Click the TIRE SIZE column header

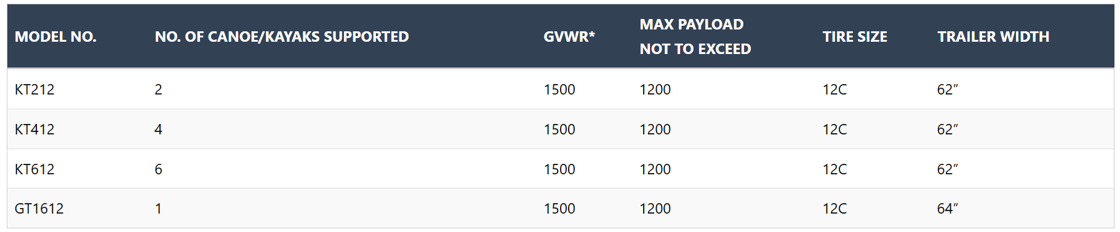(x=855, y=37)
